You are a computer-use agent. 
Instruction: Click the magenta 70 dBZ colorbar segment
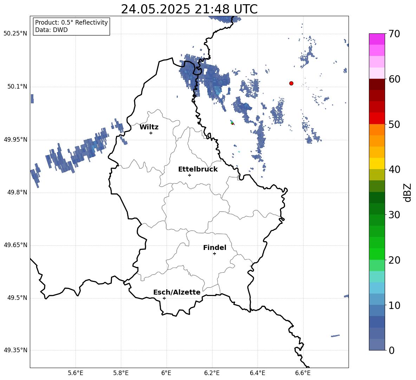pyautogui.click(x=377, y=39)
